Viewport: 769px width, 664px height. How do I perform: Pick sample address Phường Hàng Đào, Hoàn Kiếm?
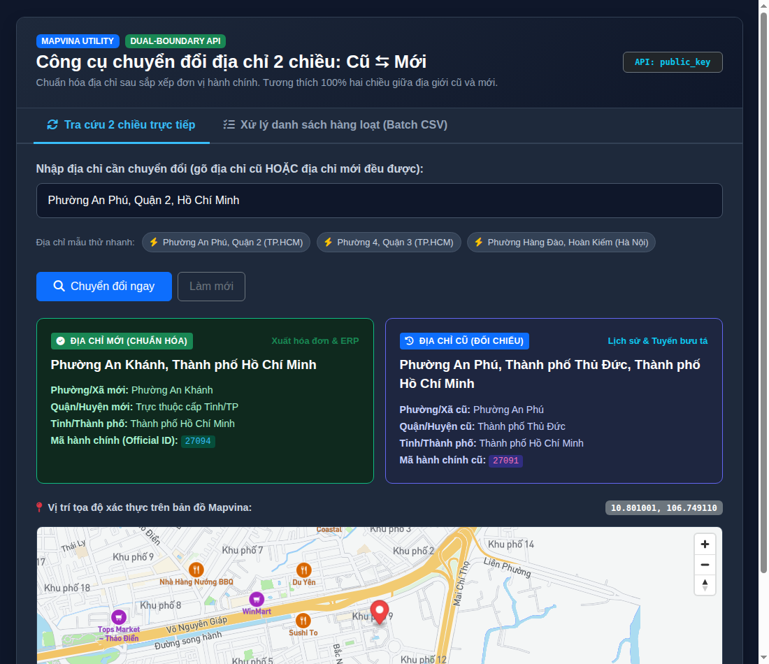561,243
